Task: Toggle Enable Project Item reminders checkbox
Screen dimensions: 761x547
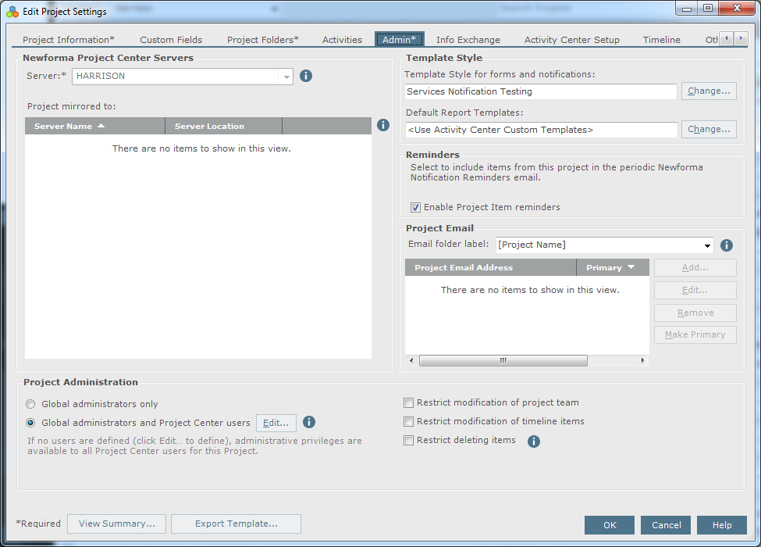Action: pyautogui.click(x=415, y=207)
